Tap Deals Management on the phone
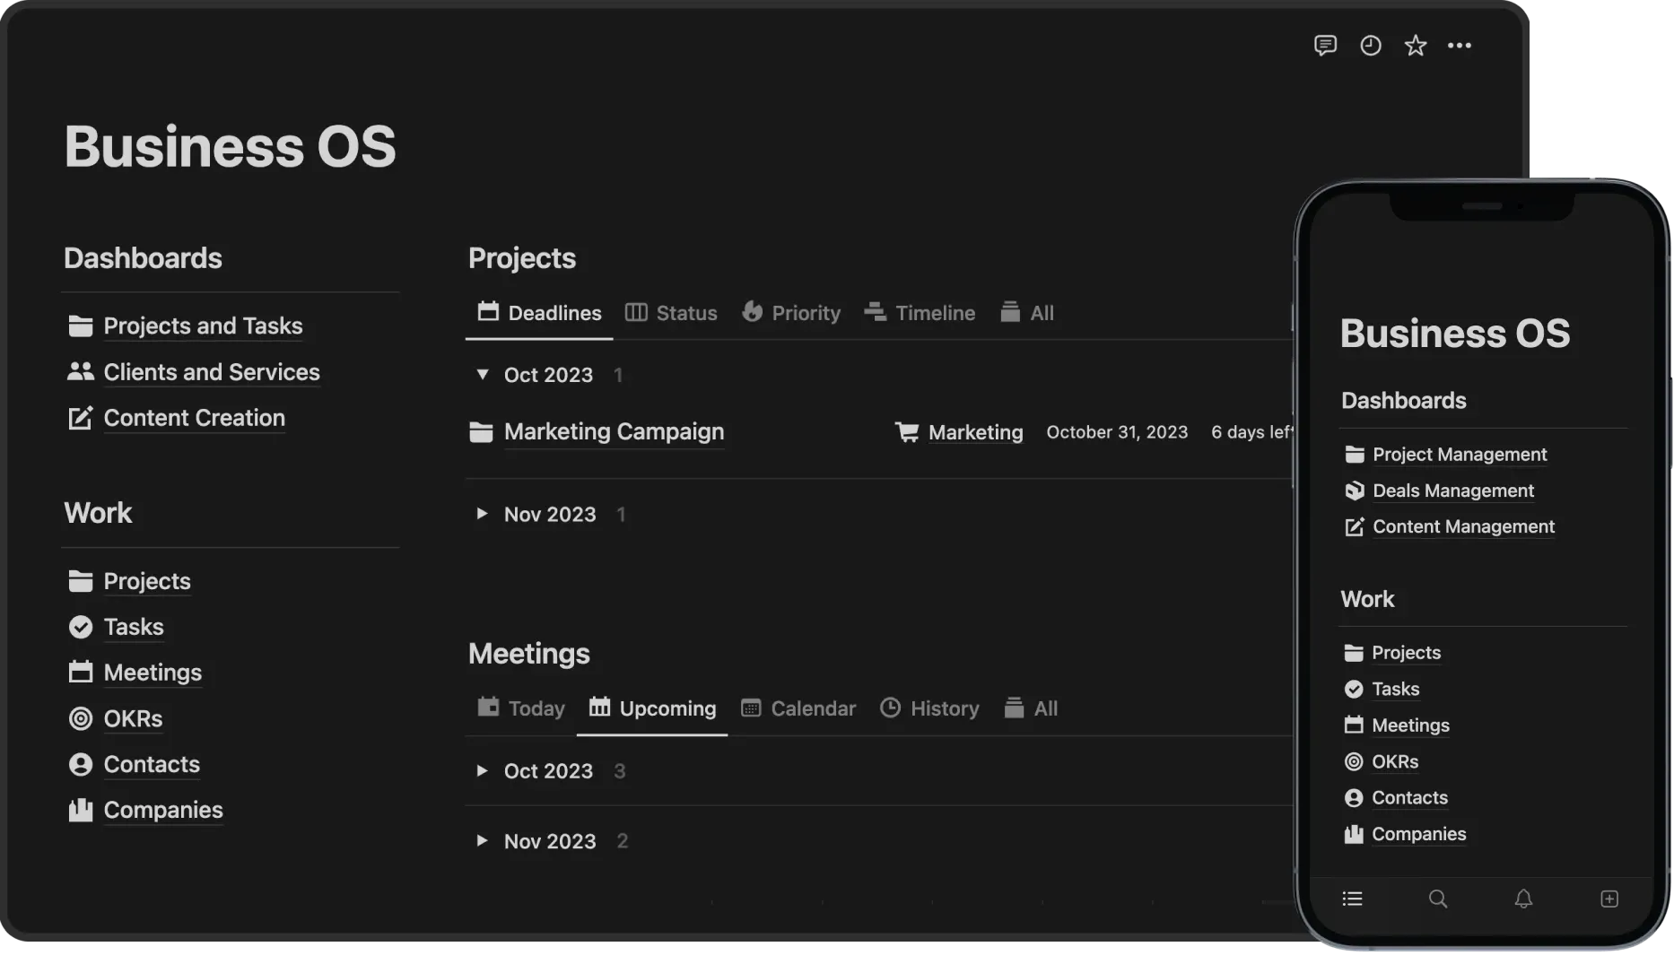The image size is (1674, 964). pos(1452,491)
